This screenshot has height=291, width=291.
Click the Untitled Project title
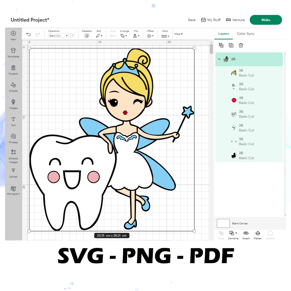(30, 20)
